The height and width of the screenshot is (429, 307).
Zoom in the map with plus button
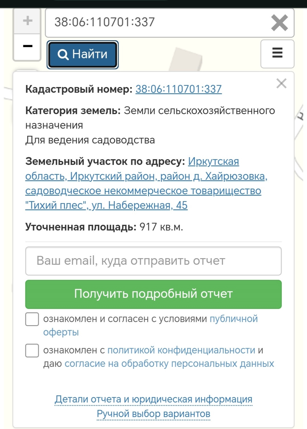tap(27, 21)
